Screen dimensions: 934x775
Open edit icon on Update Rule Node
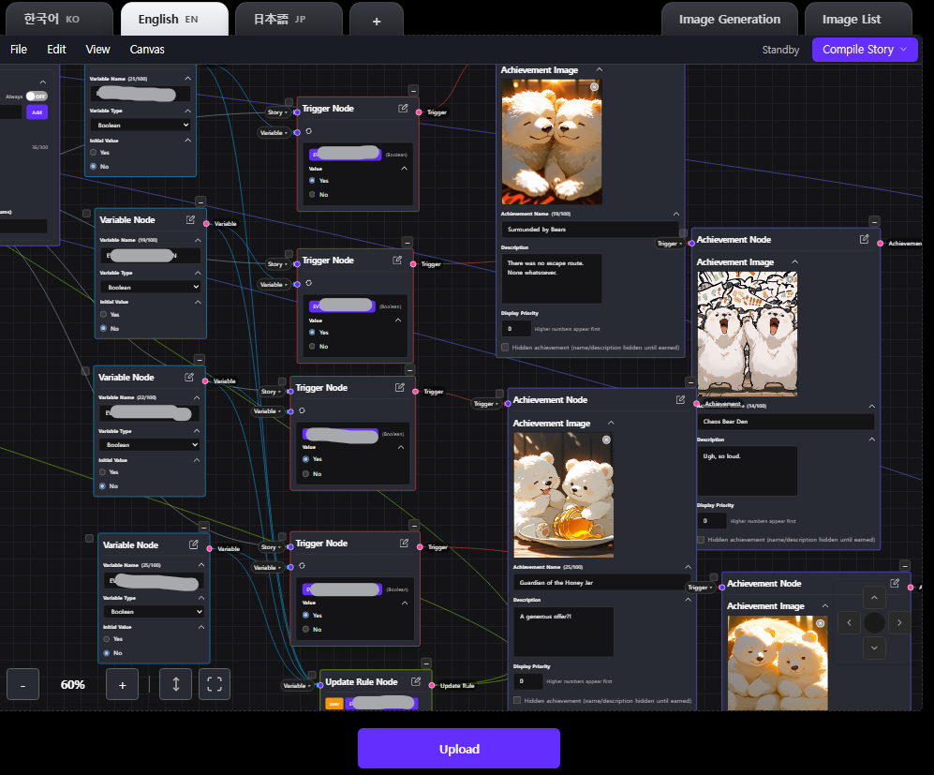[416, 681]
